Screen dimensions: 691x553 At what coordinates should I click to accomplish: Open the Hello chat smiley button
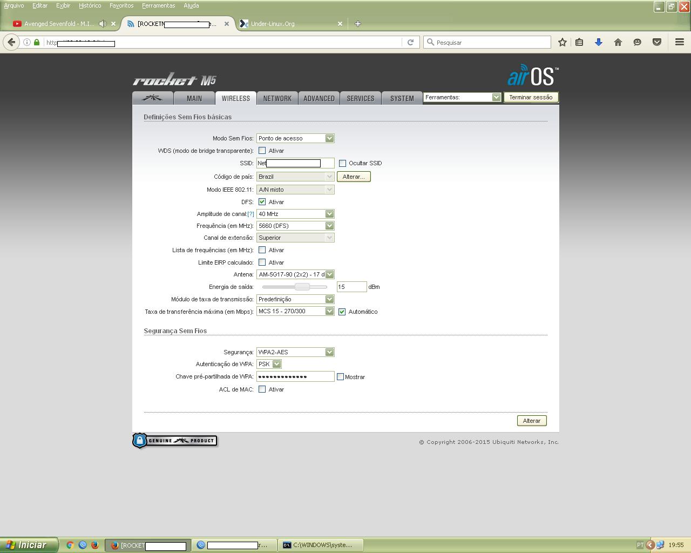(638, 42)
